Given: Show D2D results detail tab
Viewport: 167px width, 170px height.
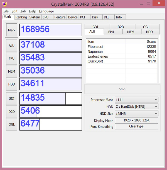Looking at the screenshot, I should [122, 27].
